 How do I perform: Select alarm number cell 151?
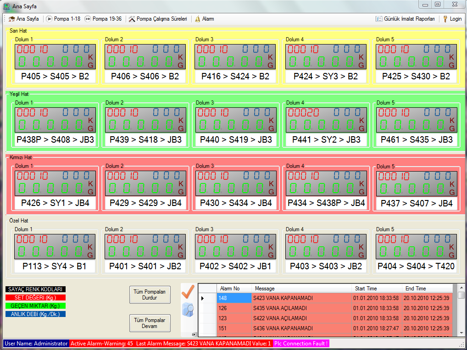234,328
